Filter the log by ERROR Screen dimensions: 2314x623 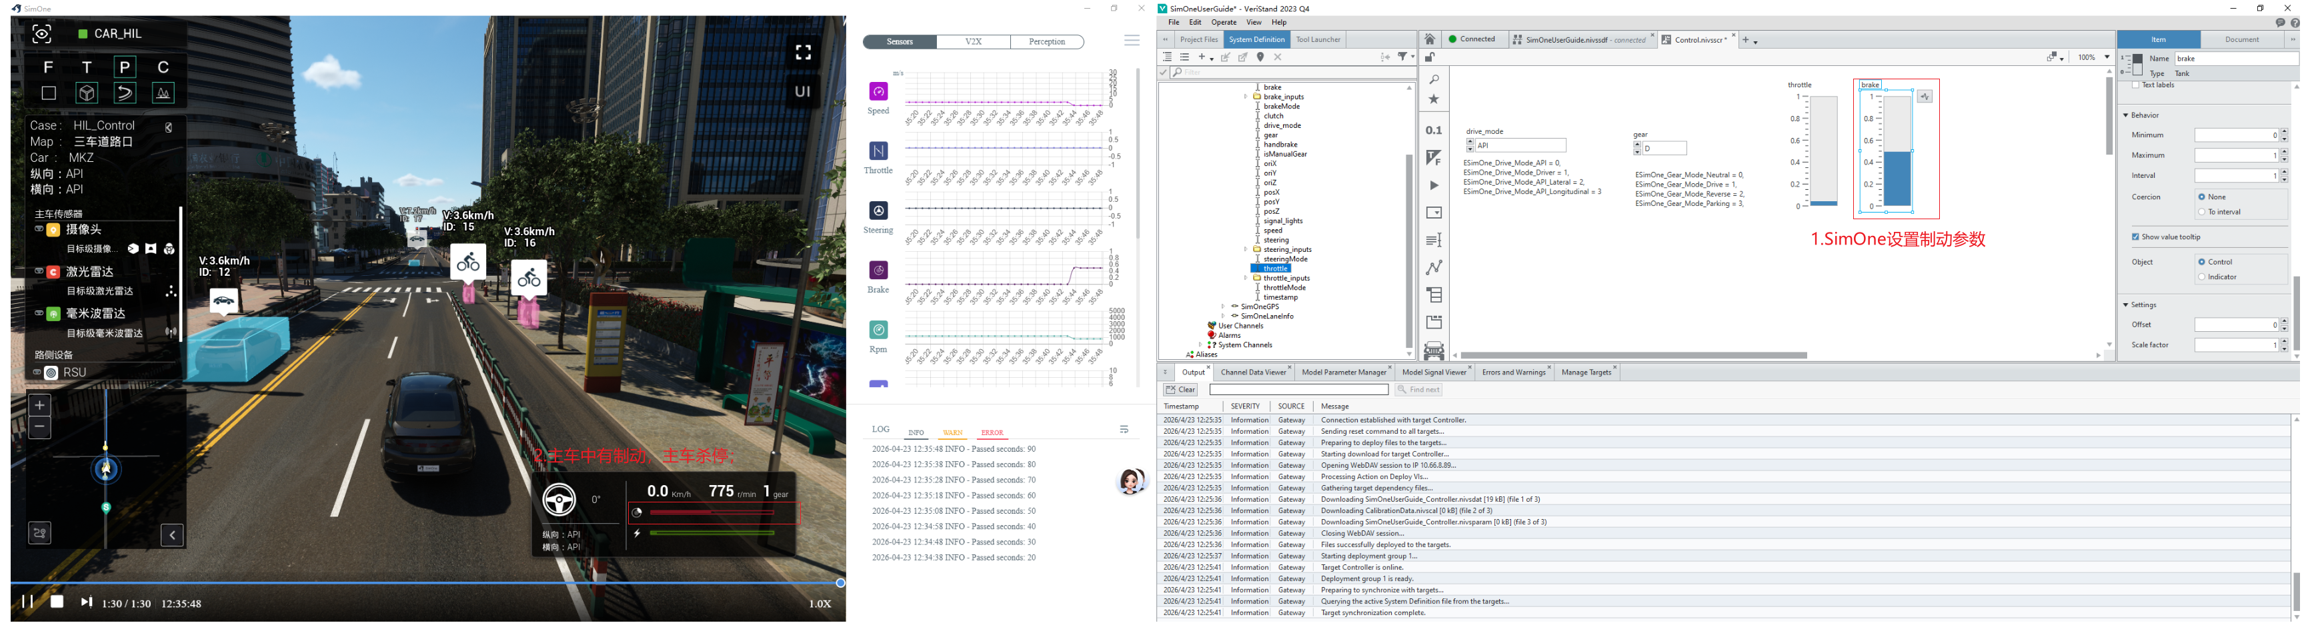pos(992,432)
